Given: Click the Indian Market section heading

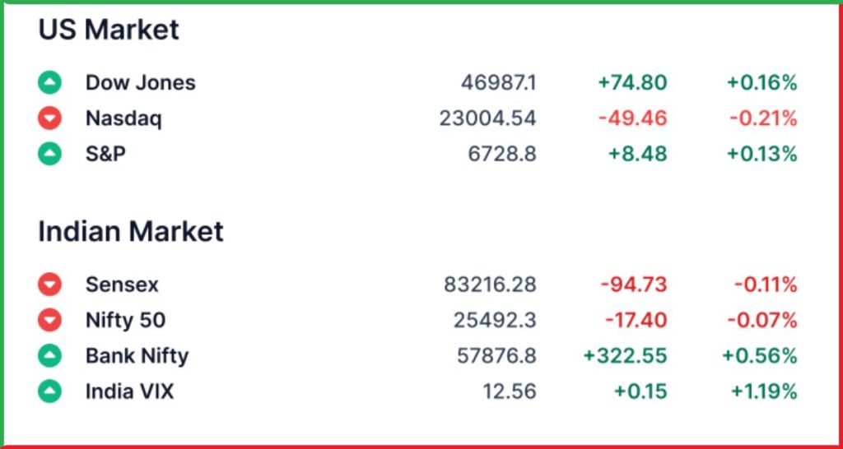Looking at the screenshot, I should (131, 231).
